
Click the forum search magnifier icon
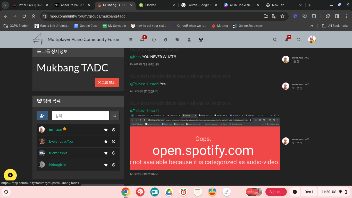pyautogui.click(x=275, y=40)
